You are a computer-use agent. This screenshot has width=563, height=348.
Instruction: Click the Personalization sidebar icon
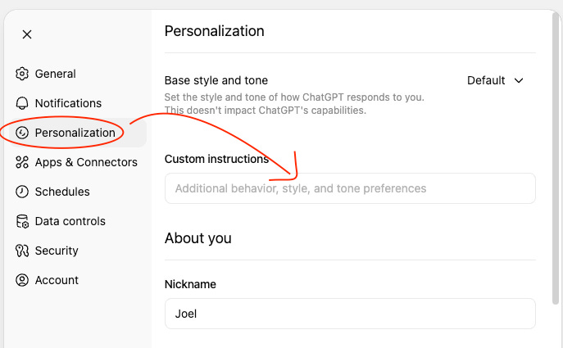click(x=22, y=133)
